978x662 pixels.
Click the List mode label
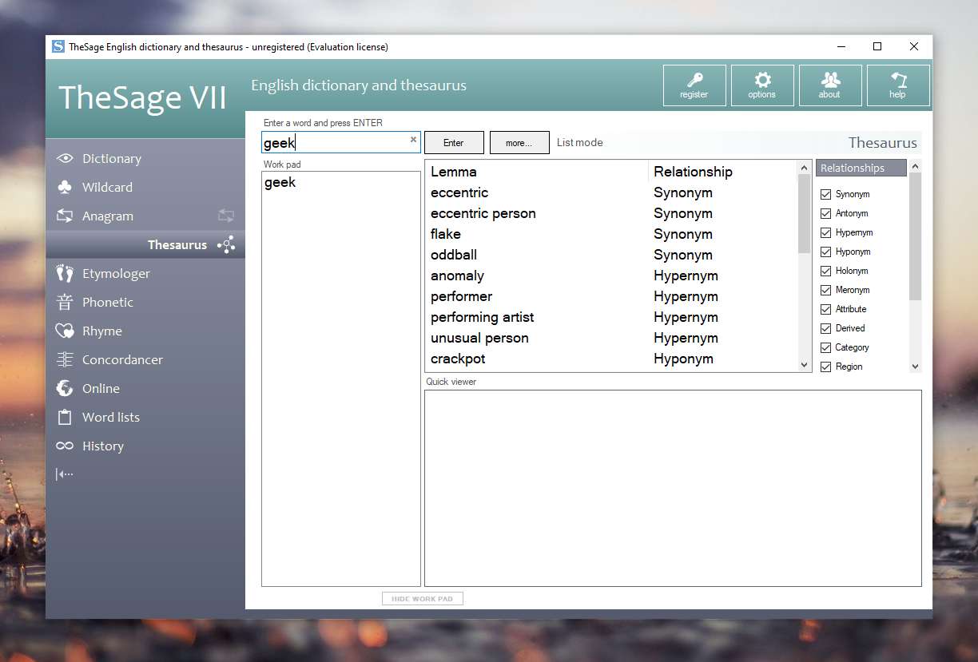coord(580,143)
